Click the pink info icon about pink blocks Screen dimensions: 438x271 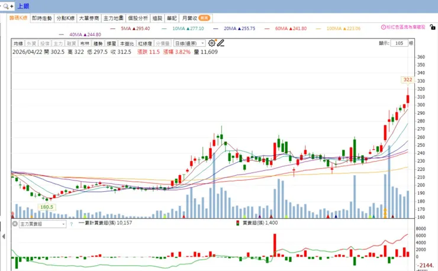(384, 27)
